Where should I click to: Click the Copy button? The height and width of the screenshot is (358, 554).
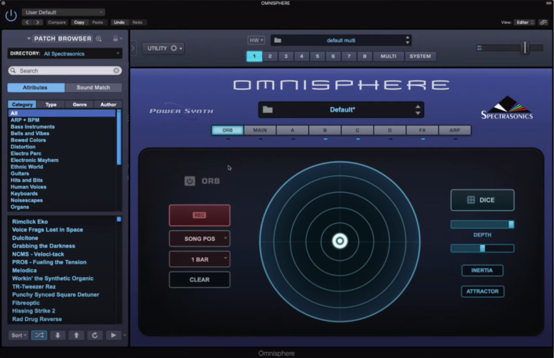[x=79, y=22]
